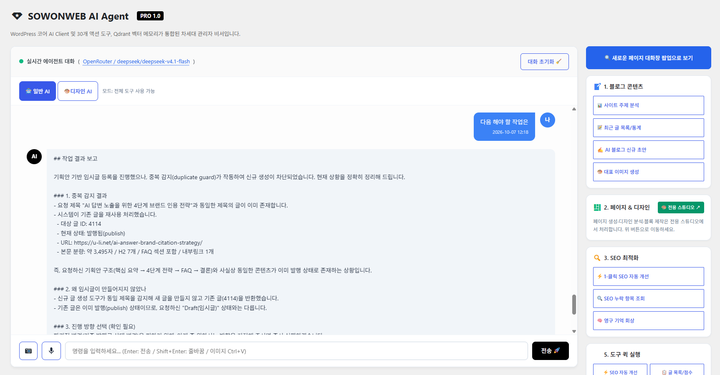This screenshot has height=375, width=720.
Task: Switch to 디자인 AI mode
Action: (x=78, y=91)
